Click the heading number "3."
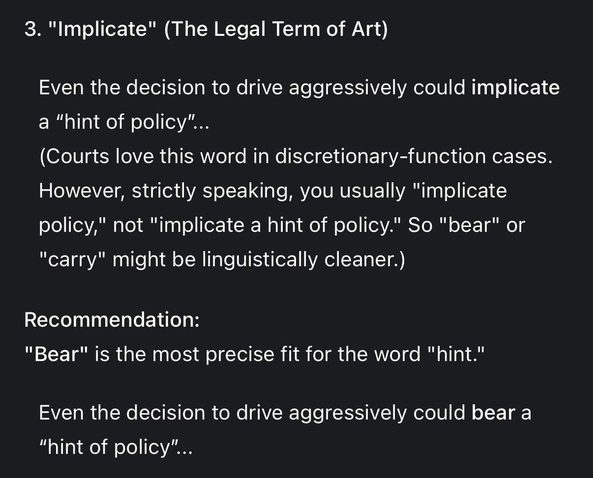This screenshot has width=593, height=478. (x=33, y=30)
